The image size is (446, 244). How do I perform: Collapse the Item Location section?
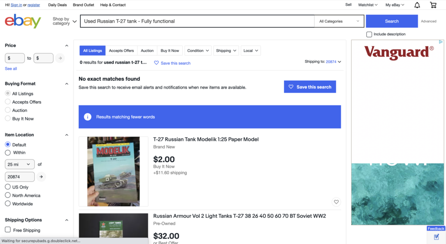pos(66,135)
